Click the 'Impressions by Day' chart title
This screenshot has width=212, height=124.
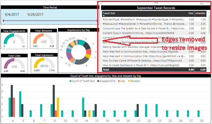coord(79,30)
